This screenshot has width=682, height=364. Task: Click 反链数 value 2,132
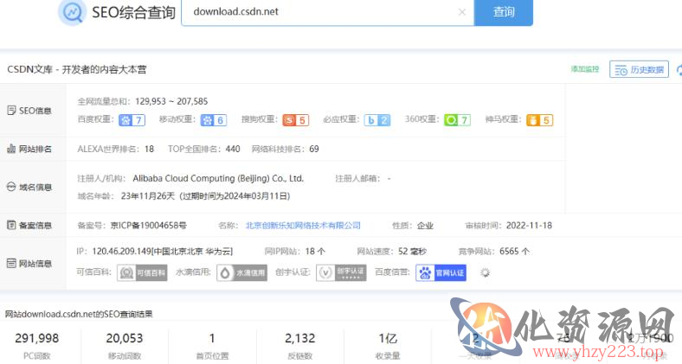click(x=299, y=338)
